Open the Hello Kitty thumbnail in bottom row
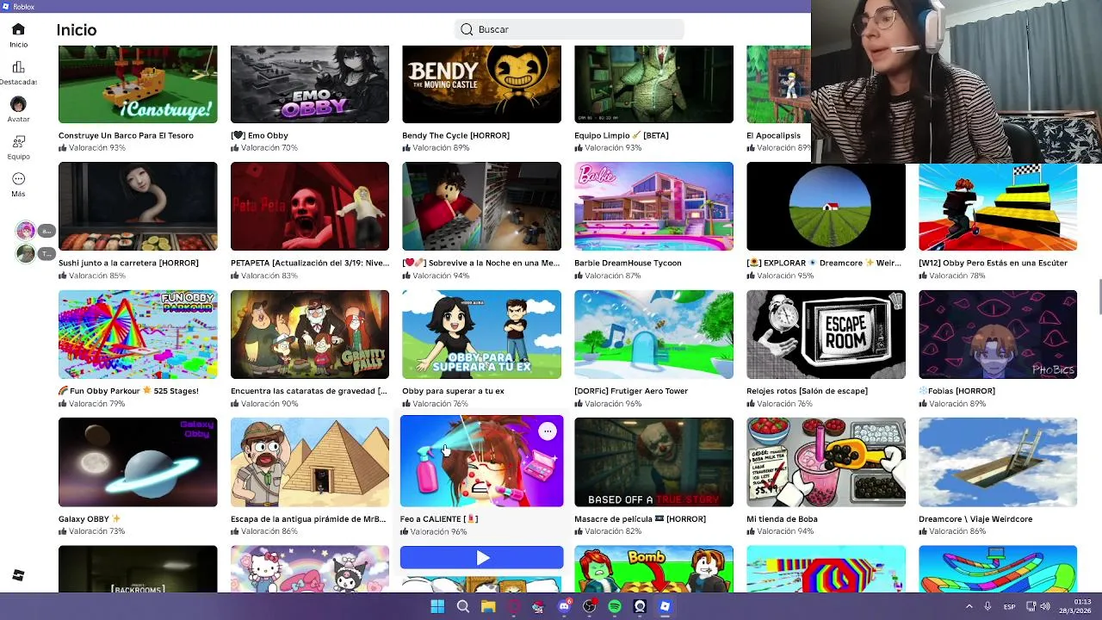 310,569
